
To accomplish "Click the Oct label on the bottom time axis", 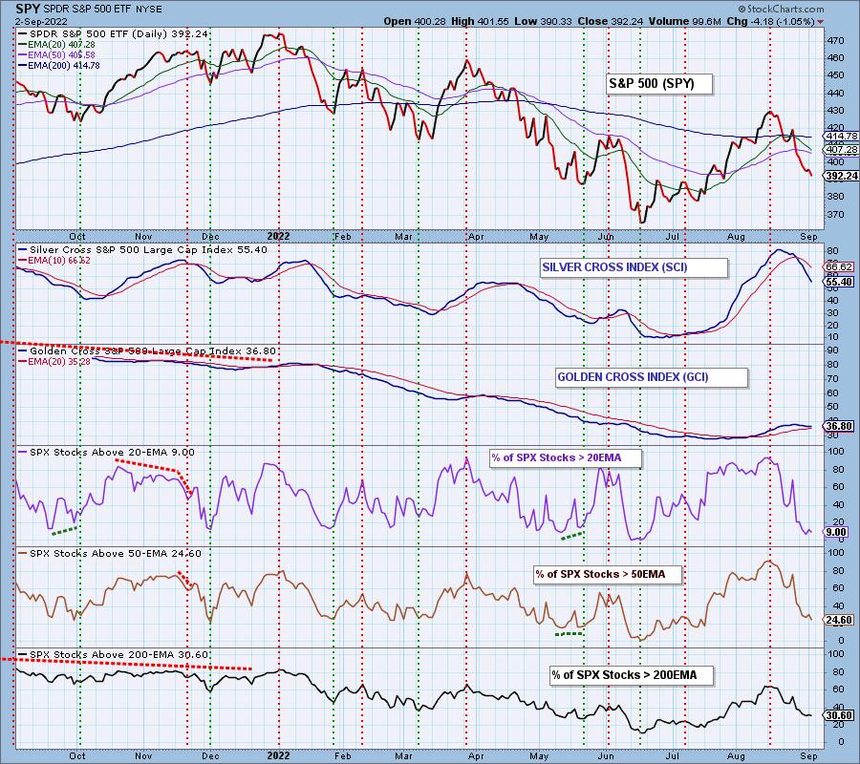I will (77, 755).
